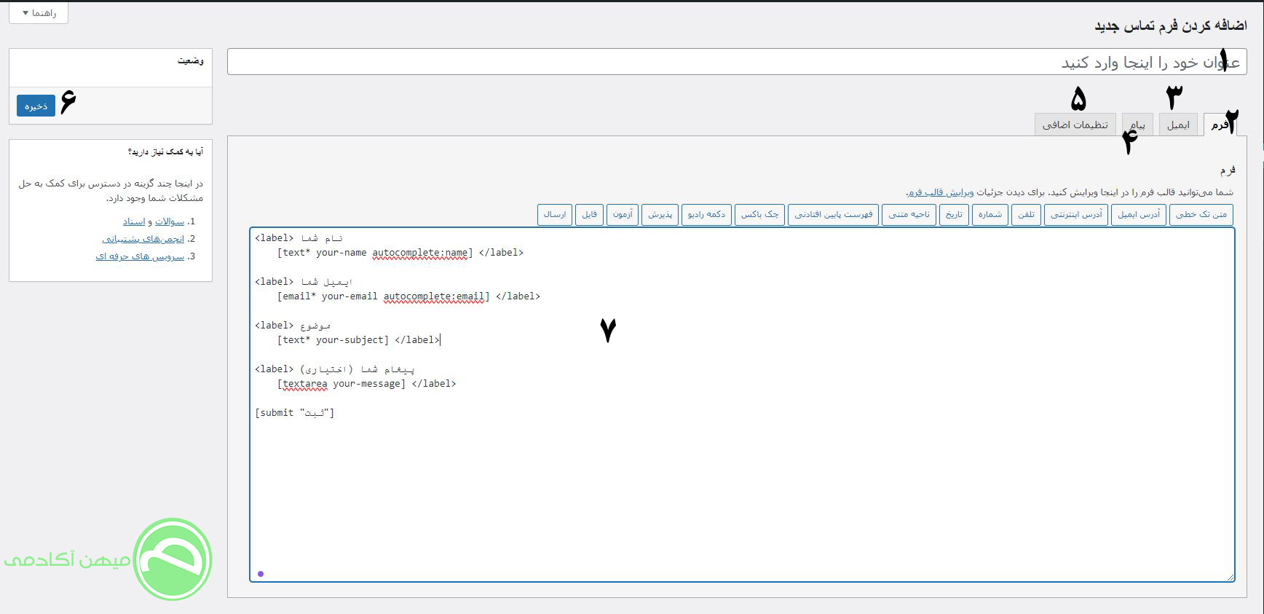Click the ارسال (submit) tag button
This screenshot has height=614, width=1264.
pyautogui.click(x=554, y=214)
